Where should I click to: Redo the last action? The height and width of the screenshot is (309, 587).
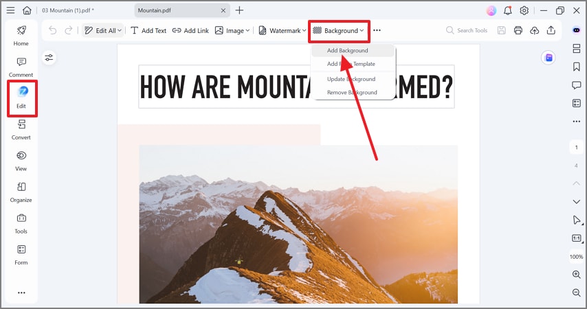point(69,30)
